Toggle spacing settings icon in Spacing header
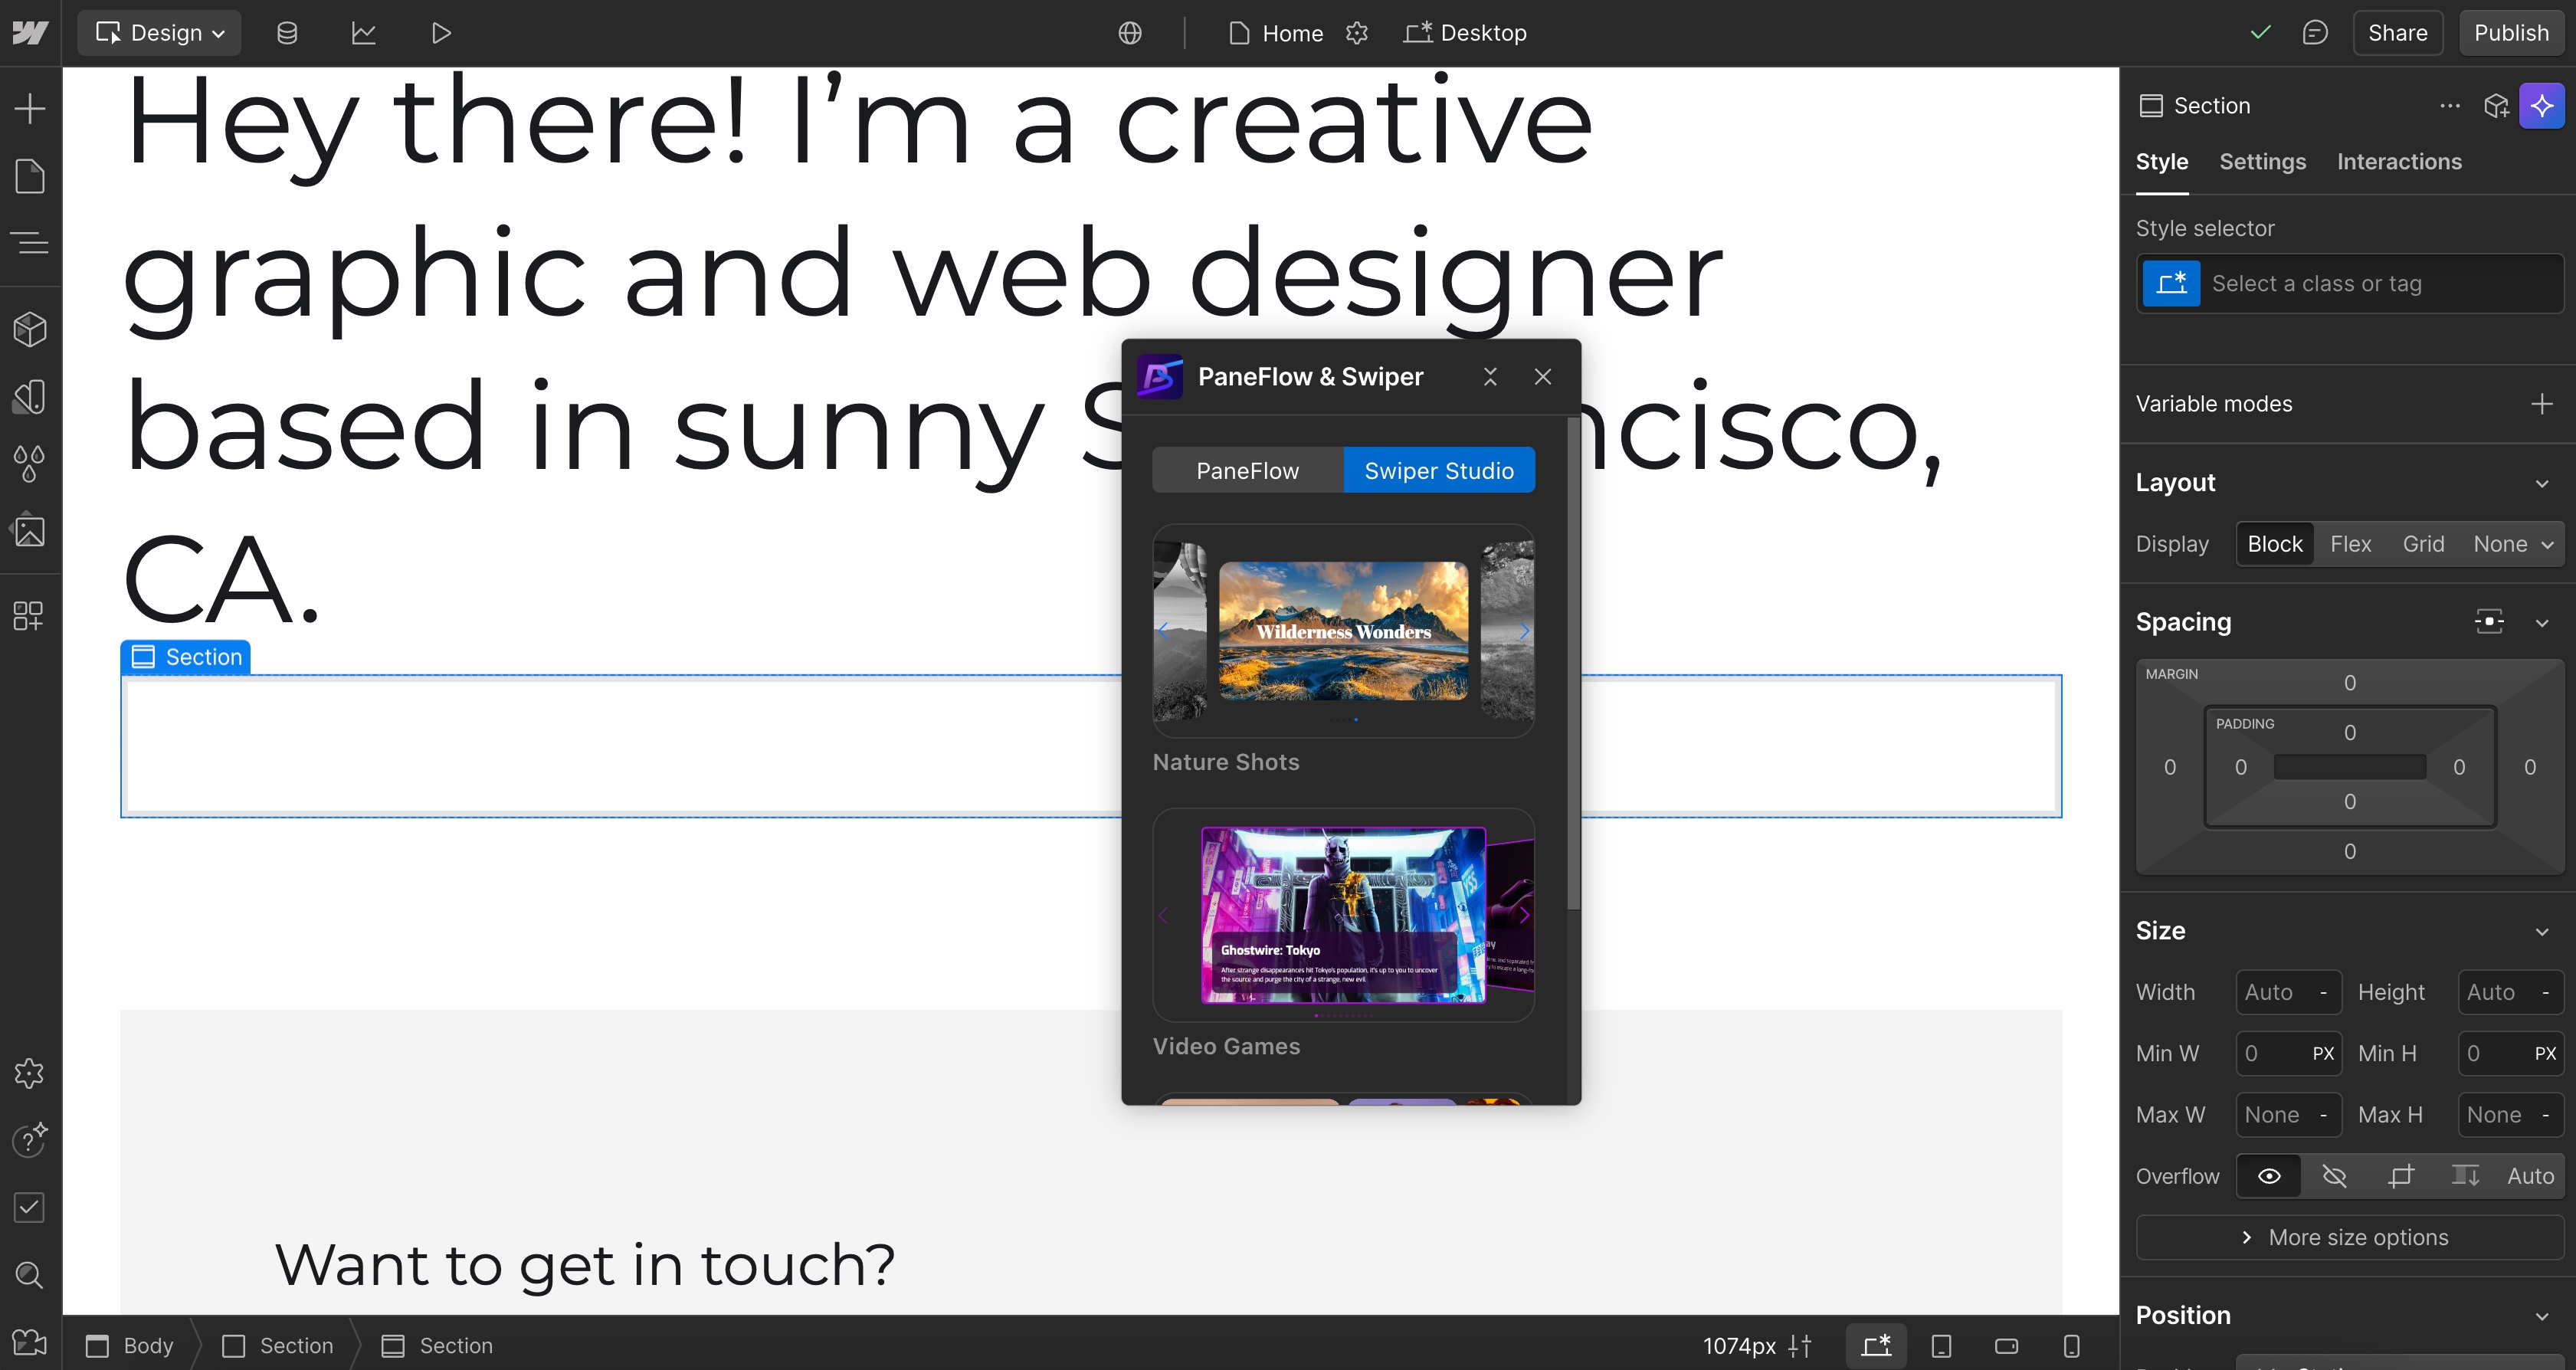Screen dimensions: 2576x1370 click(2489, 622)
